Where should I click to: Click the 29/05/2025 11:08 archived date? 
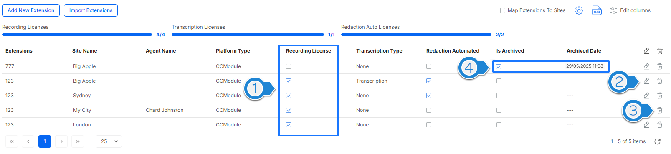tap(585, 66)
